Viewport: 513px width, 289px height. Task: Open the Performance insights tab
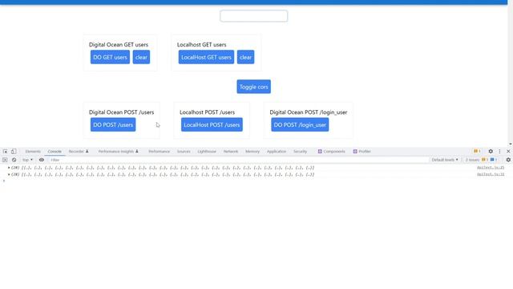point(118,152)
